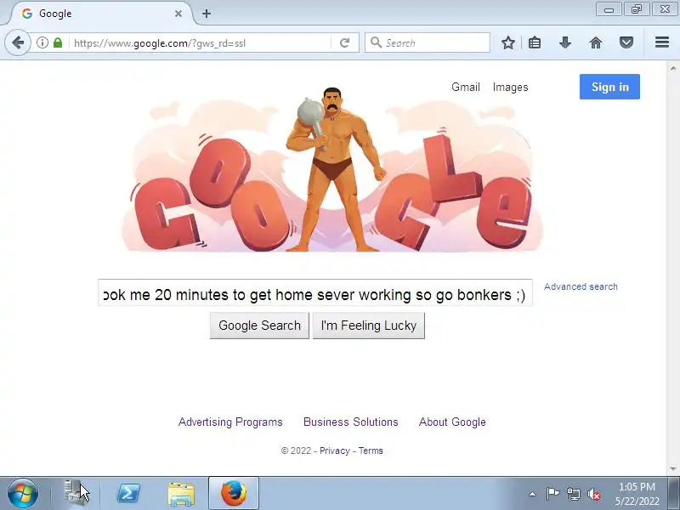This screenshot has width=680, height=510.
Task: Click scrollbar up arrow
Action: (672, 68)
